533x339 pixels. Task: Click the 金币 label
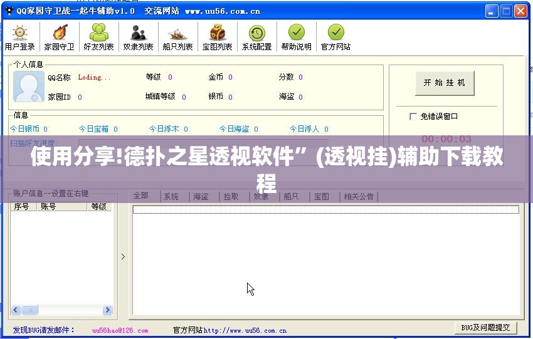pyautogui.click(x=216, y=77)
